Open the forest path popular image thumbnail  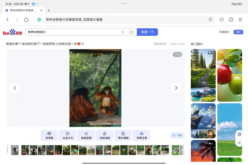pyautogui.click(x=203, y=69)
